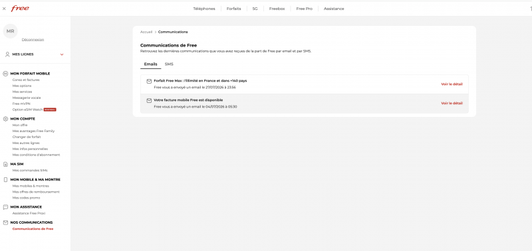The width and height of the screenshot is (532, 251).
Task: Open Mes autres lignes
Action: click(x=26, y=143)
